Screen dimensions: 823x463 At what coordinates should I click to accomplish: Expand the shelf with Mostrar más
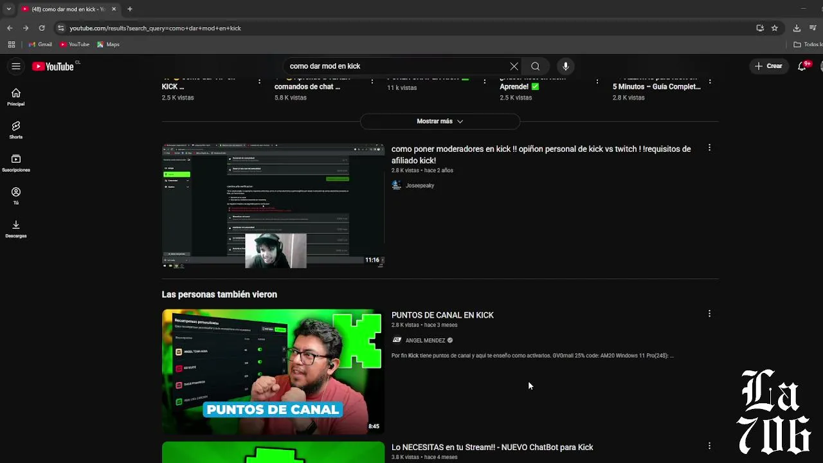pos(440,121)
